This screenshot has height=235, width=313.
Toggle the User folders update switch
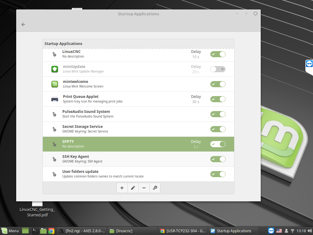218,174
